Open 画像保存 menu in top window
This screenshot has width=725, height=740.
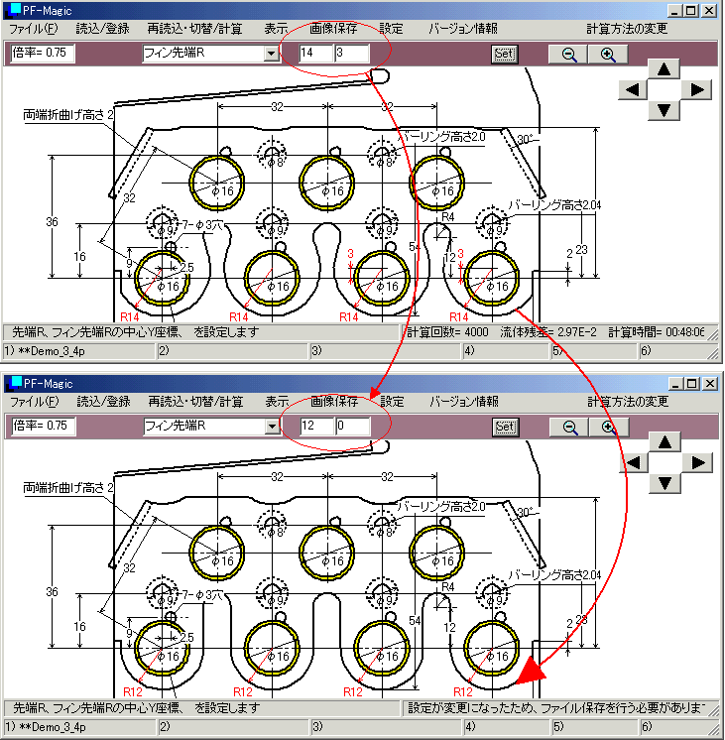[x=333, y=29]
